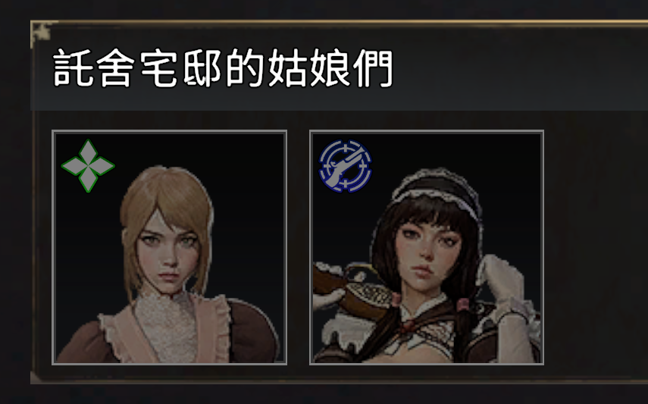Click the frilly headband on the dark-haired maid
The width and height of the screenshot is (648, 404).
pyautogui.click(x=436, y=189)
